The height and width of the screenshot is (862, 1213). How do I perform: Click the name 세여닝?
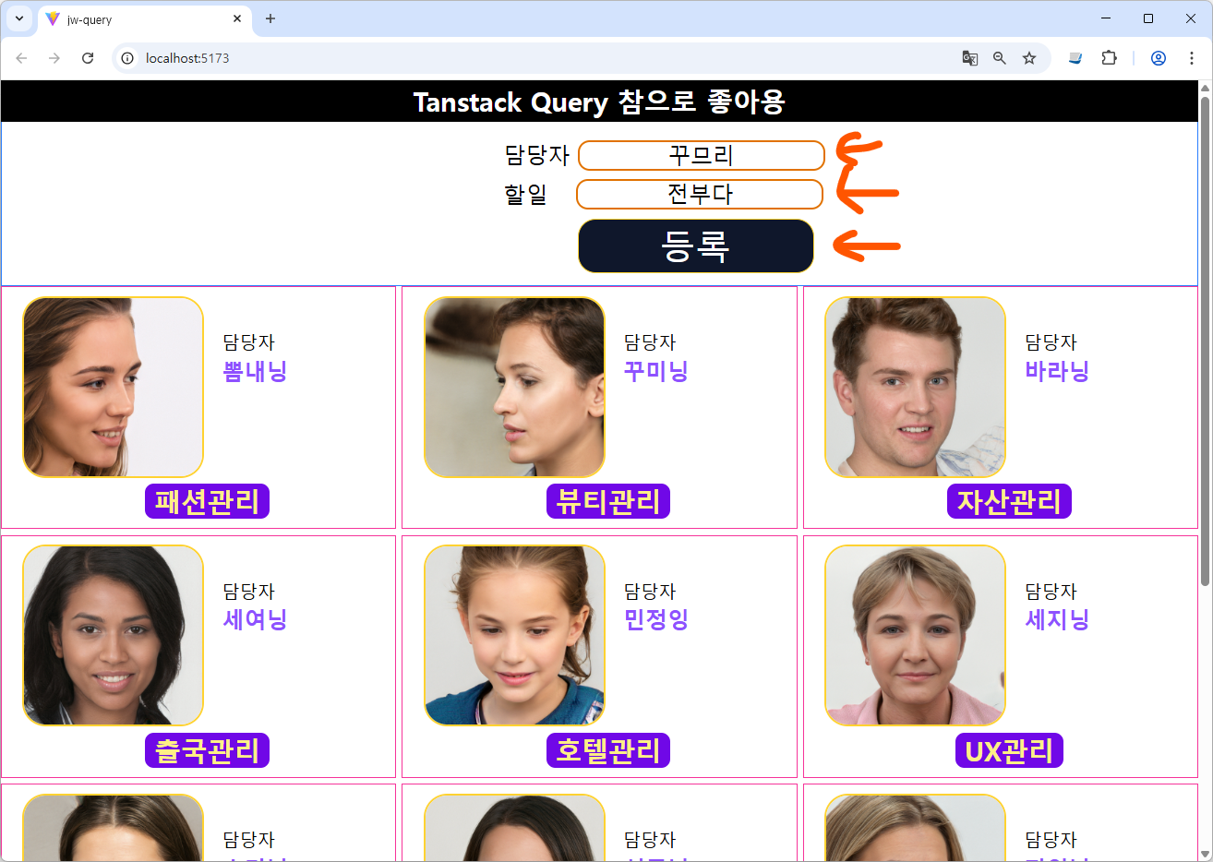pos(255,619)
